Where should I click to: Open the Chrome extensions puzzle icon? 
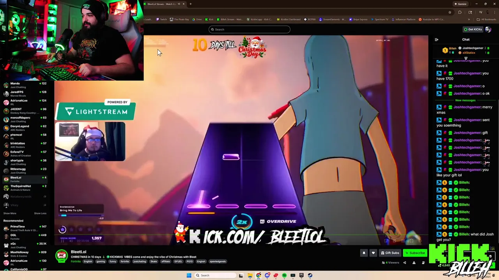pos(460,12)
